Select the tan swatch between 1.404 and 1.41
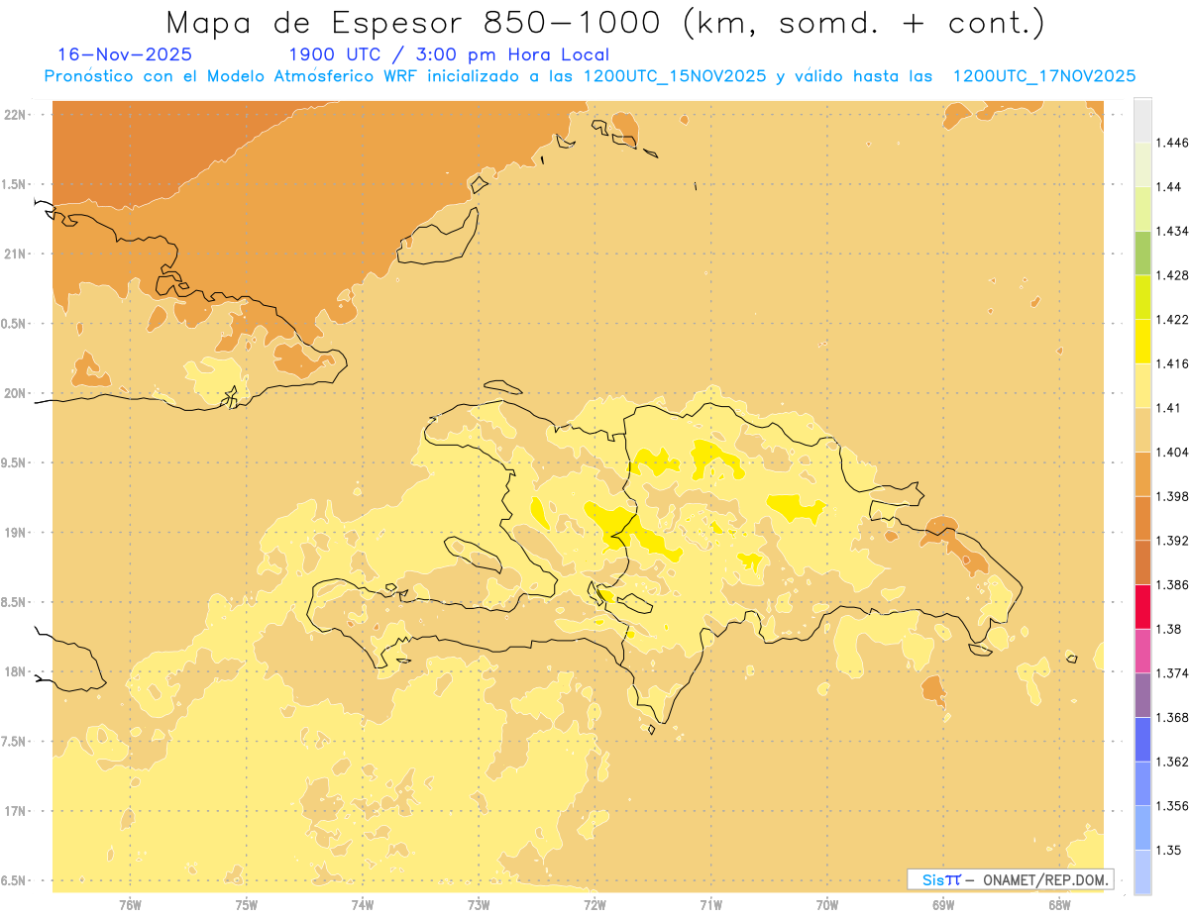 coord(1142,430)
